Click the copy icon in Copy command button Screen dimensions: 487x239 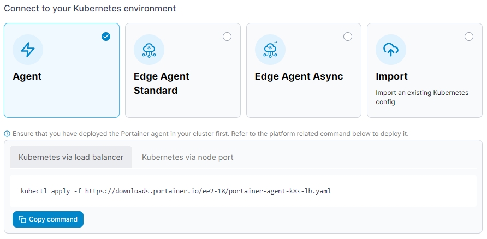click(22, 219)
